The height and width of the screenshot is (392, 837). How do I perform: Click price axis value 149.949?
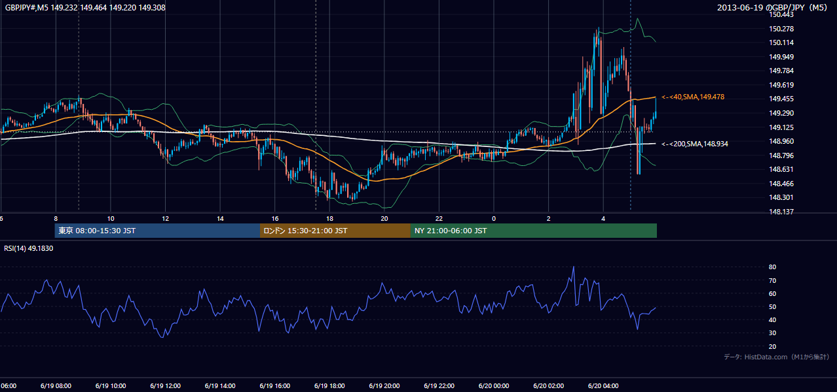pyautogui.click(x=781, y=57)
